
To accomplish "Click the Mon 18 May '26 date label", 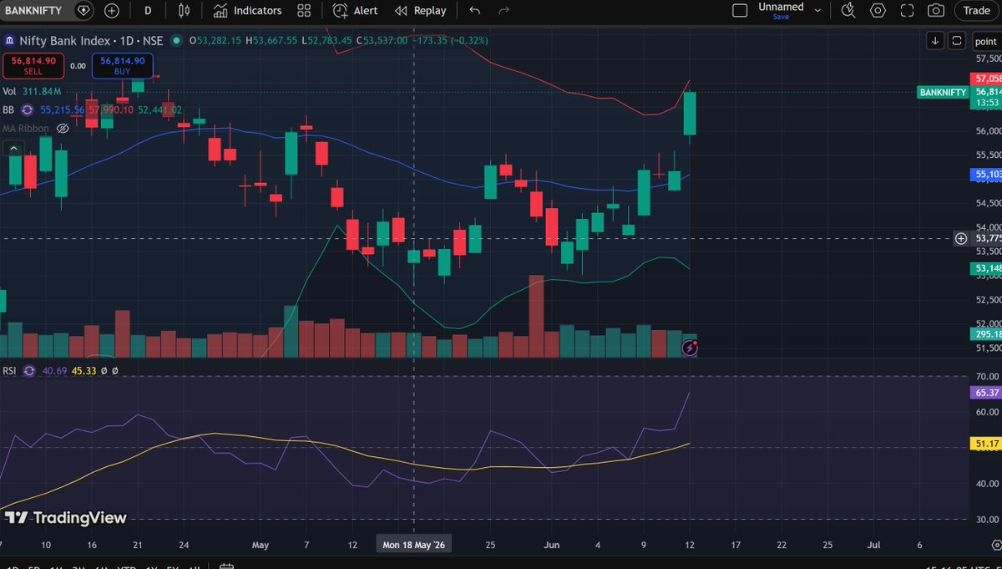I will pyautogui.click(x=415, y=544).
